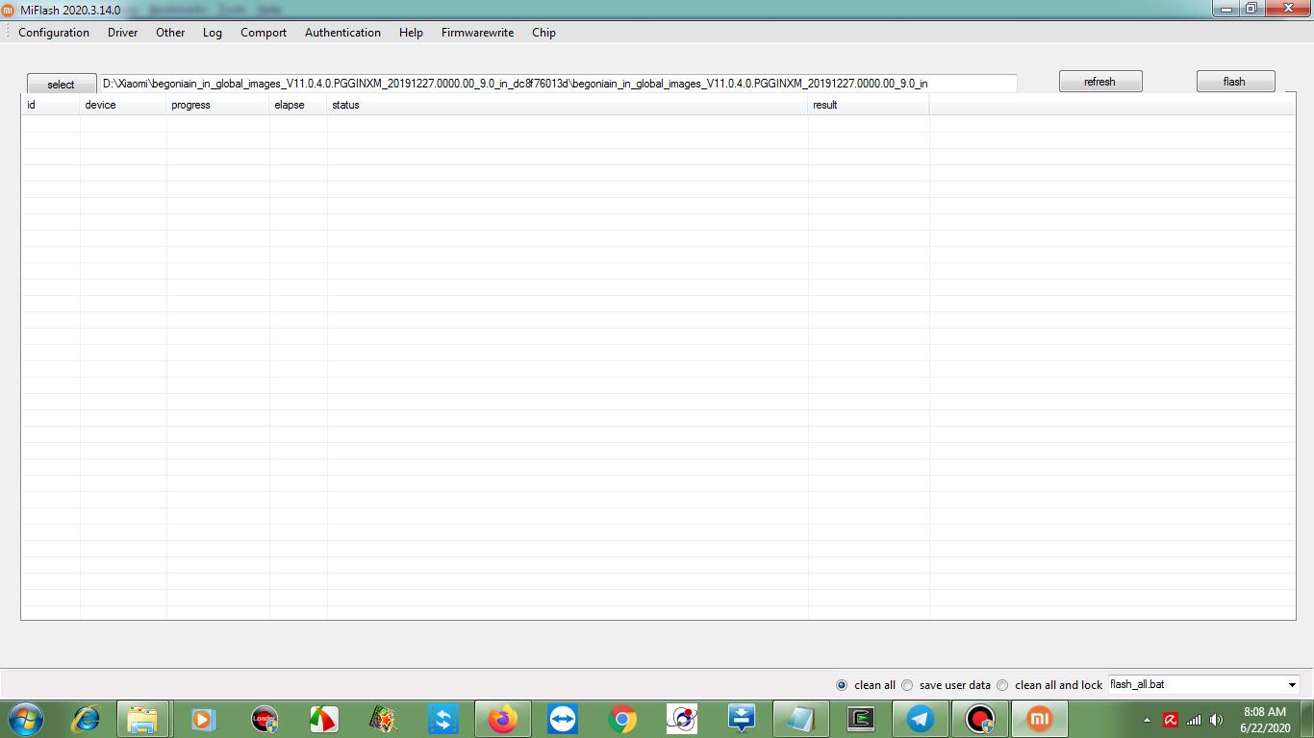
Task: Open the sun-star game taskbar icon
Action: [x=383, y=719]
